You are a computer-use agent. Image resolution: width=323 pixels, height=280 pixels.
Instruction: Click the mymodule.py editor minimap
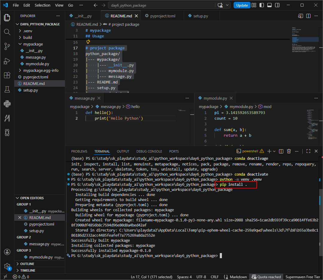[313, 124]
